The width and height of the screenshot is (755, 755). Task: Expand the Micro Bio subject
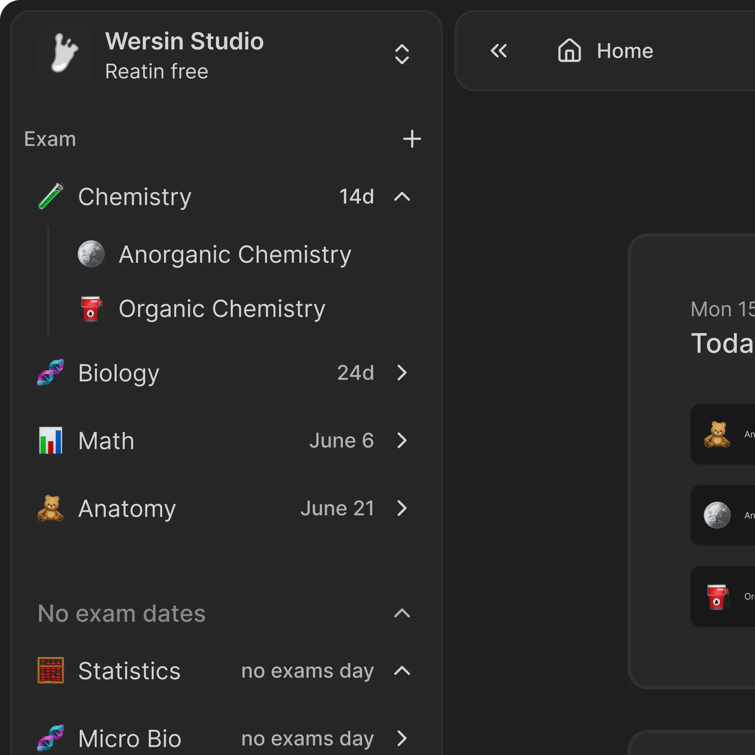tap(402, 738)
